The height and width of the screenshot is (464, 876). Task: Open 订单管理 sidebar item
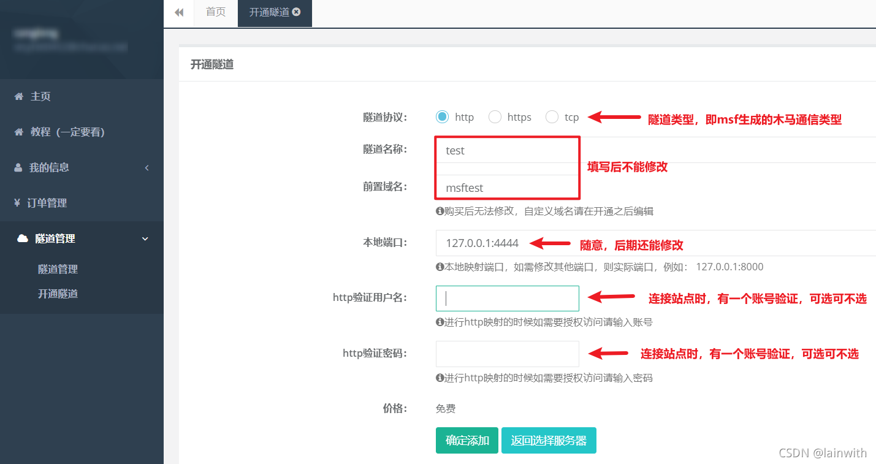(x=82, y=203)
